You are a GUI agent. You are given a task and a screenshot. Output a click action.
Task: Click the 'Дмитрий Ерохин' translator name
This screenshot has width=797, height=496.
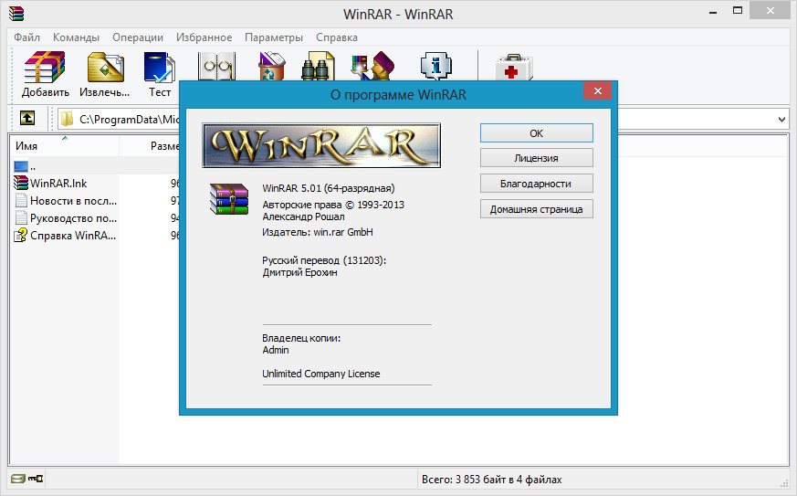pos(299,272)
